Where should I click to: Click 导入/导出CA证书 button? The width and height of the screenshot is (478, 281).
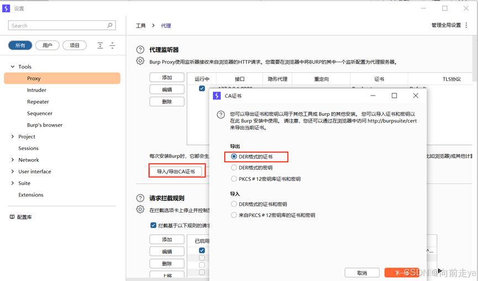tap(176, 171)
